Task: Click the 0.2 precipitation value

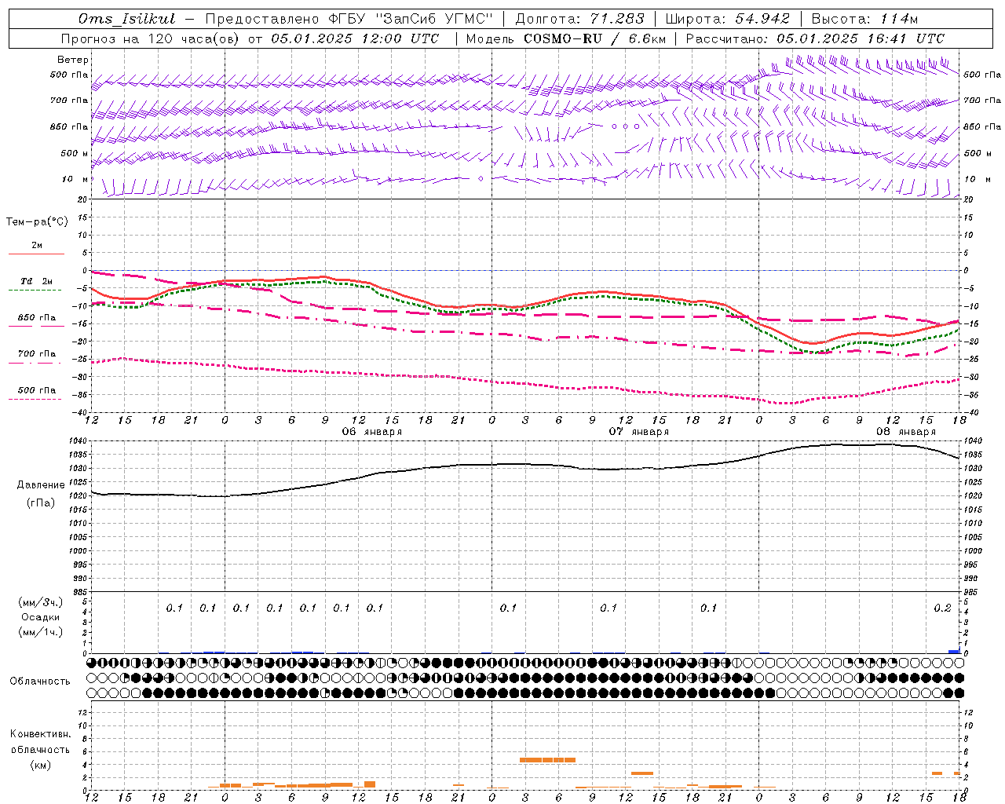Action: pyautogui.click(x=942, y=608)
